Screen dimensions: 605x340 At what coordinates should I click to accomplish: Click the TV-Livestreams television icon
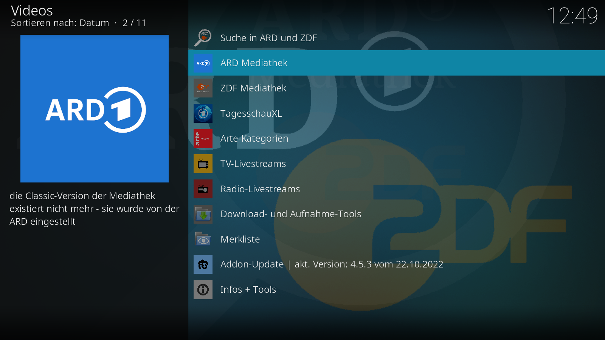(x=203, y=164)
